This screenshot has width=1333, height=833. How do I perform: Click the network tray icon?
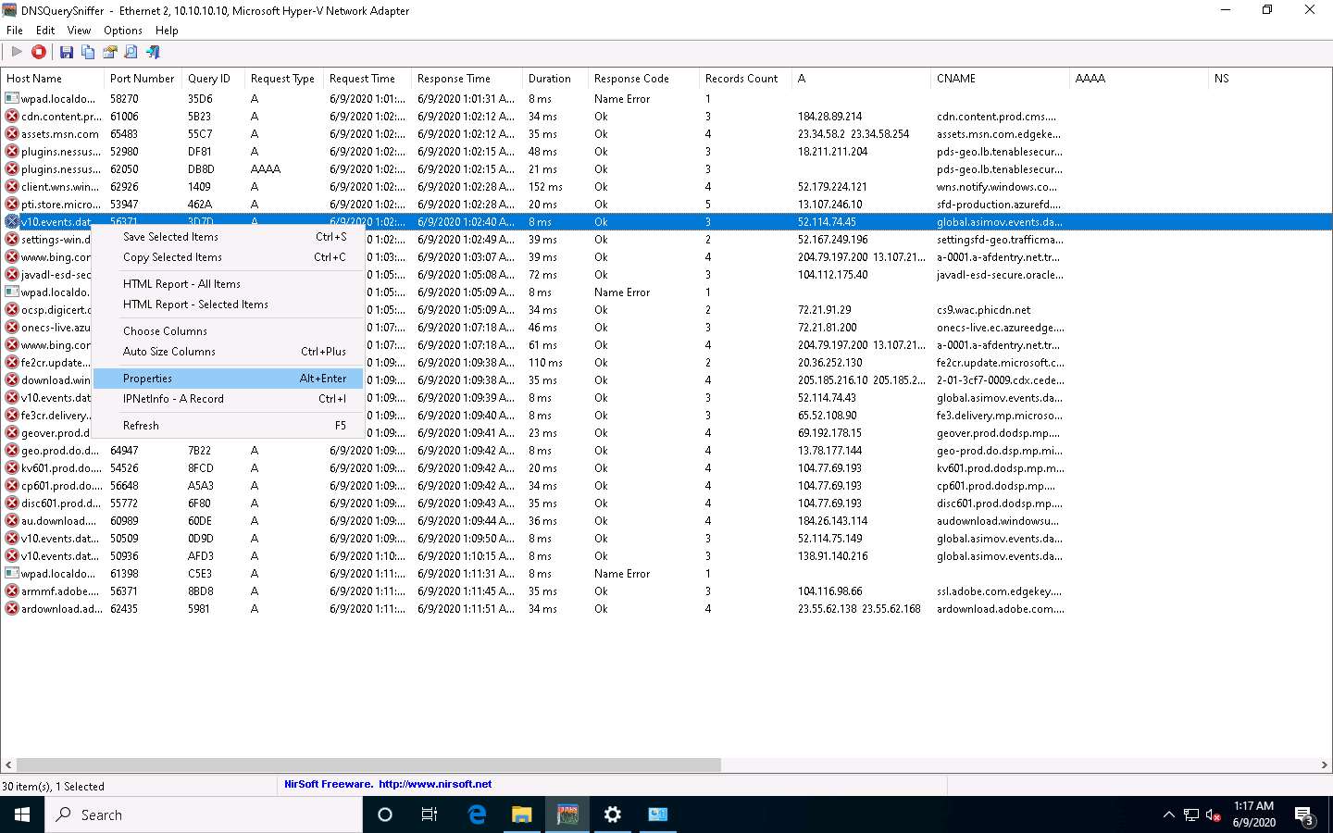pyautogui.click(x=1191, y=815)
